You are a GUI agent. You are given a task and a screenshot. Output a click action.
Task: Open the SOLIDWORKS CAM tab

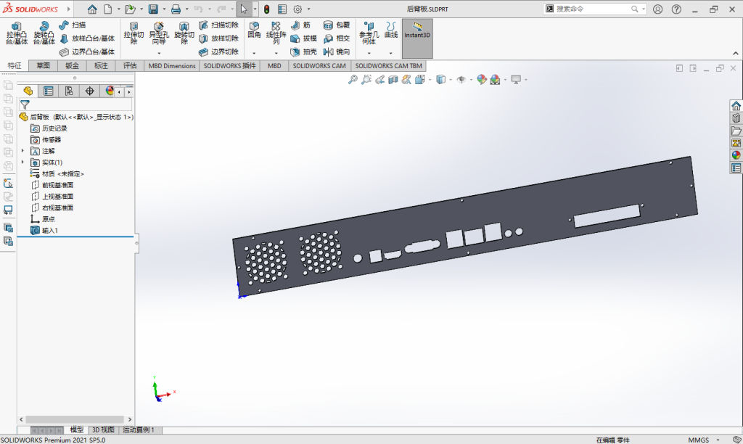pyautogui.click(x=319, y=65)
